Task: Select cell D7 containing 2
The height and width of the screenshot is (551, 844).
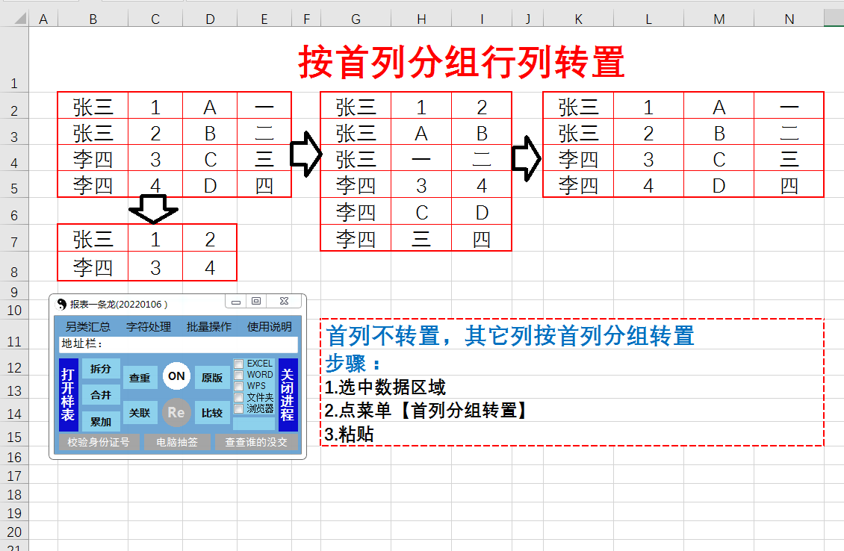Action: pyautogui.click(x=210, y=239)
